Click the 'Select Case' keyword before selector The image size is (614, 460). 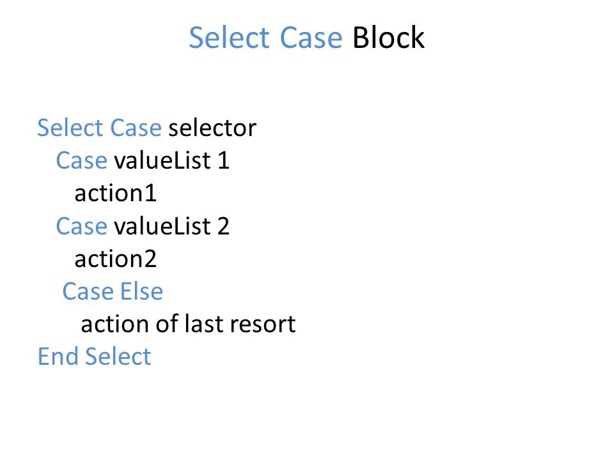[100, 128]
